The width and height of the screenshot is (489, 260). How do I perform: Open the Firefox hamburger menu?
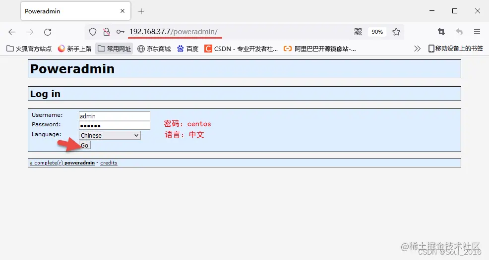(x=477, y=32)
